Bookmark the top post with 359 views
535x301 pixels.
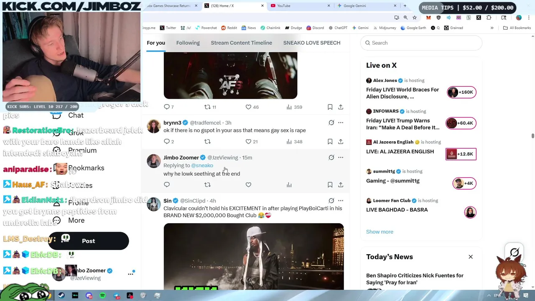tap(330, 107)
